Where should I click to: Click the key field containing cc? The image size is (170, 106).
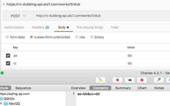(x=69, y=63)
